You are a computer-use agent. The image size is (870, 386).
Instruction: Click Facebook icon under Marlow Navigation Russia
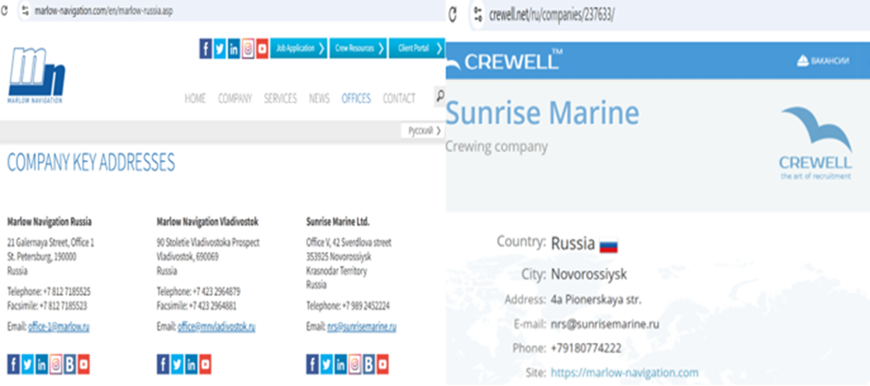pyautogui.click(x=13, y=364)
